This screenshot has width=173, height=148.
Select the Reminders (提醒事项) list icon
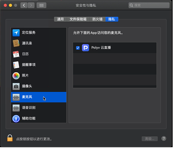coord(16,65)
